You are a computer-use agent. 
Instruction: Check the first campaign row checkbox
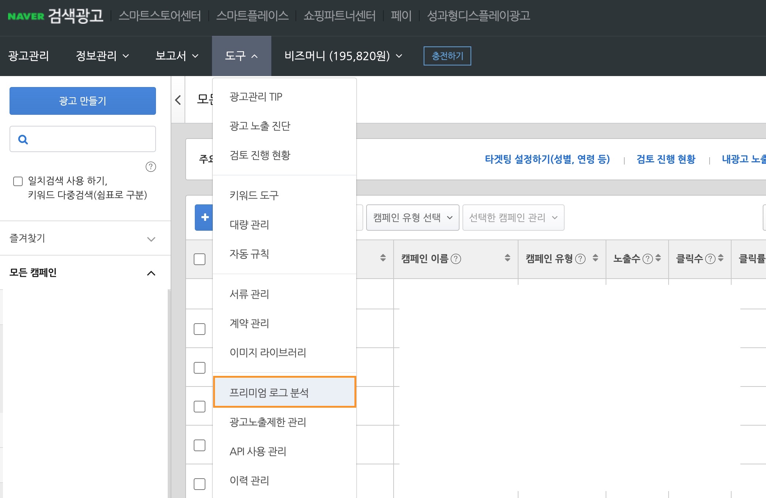(199, 329)
